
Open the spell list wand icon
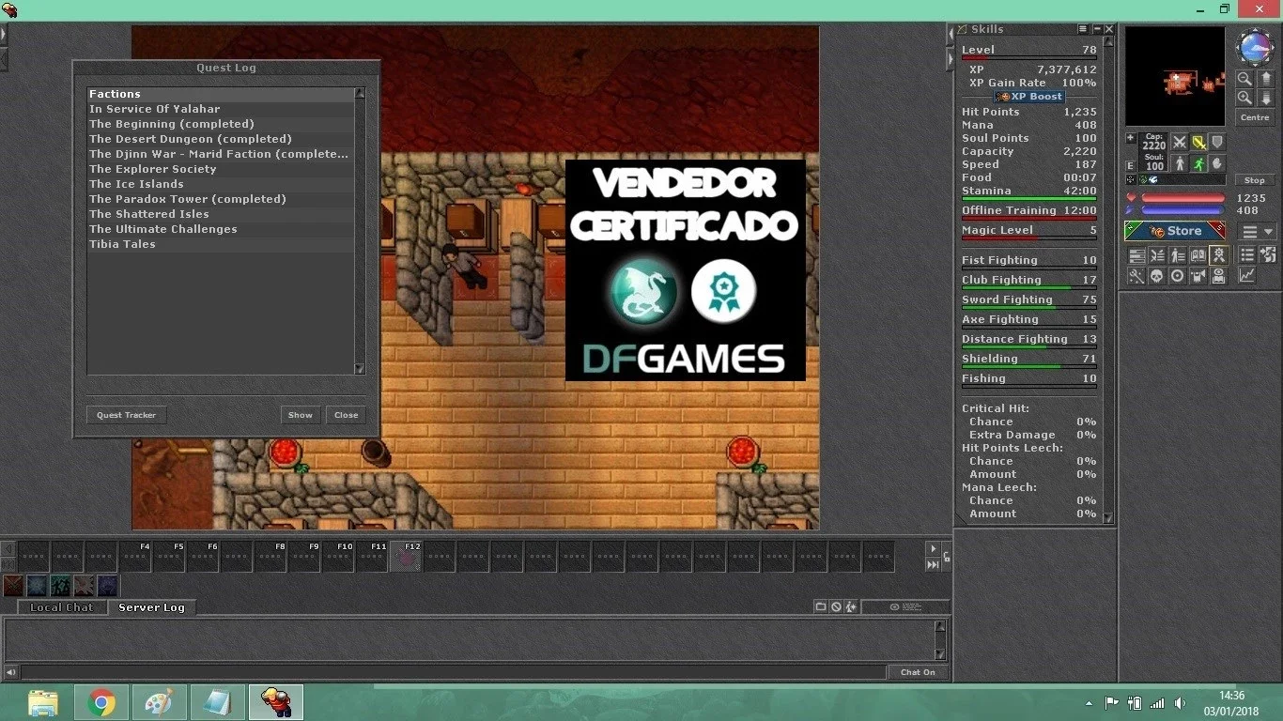pyautogui.click(x=1136, y=276)
